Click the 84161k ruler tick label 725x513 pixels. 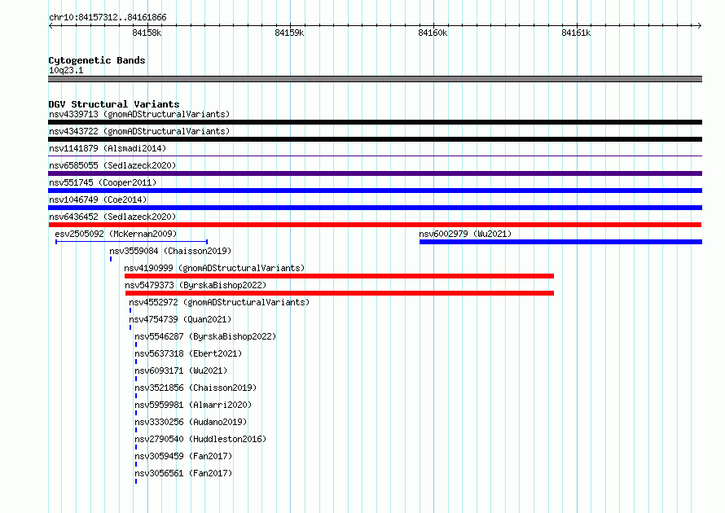pyautogui.click(x=576, y=33)
